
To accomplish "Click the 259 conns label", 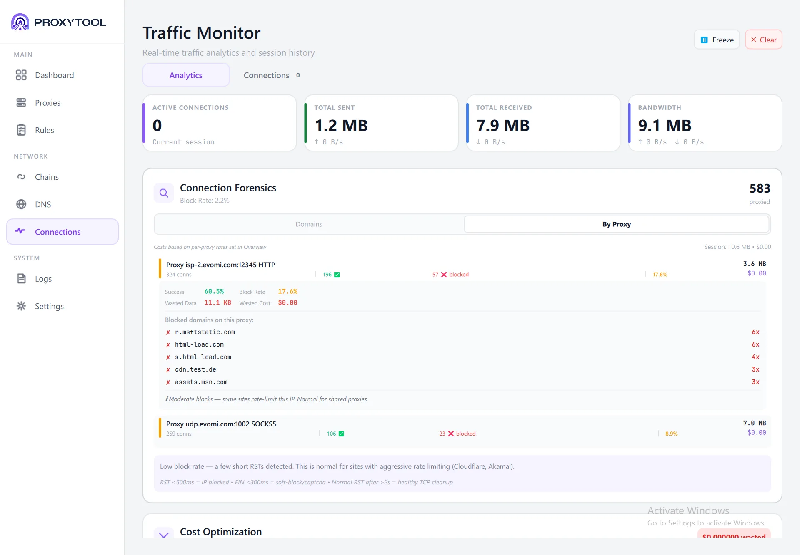I will 179,434.
